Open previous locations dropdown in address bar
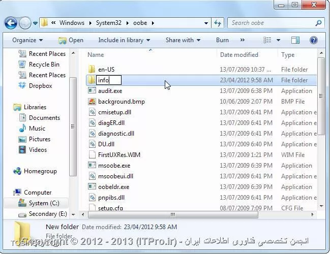Screen dimensions: 330x254 206,23
